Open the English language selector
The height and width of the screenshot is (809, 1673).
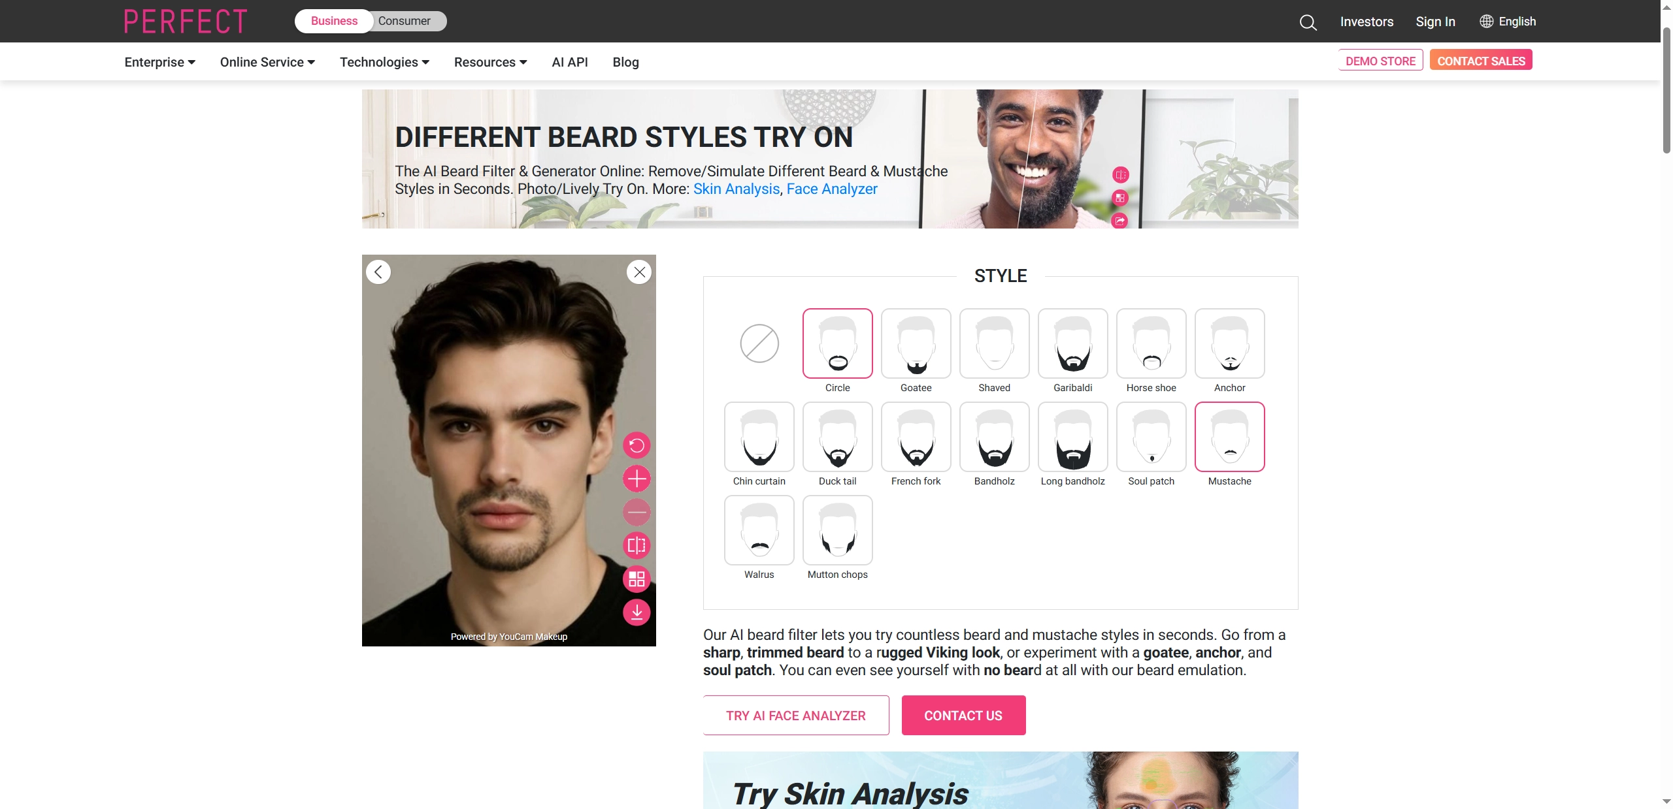1508,21
